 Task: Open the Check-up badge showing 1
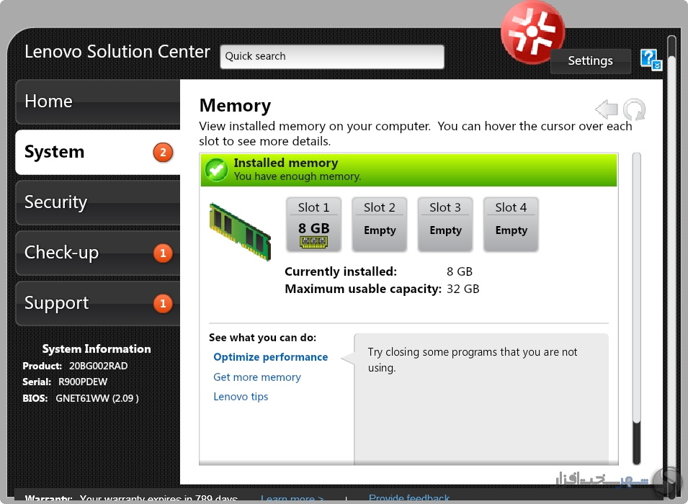point(163,253)
